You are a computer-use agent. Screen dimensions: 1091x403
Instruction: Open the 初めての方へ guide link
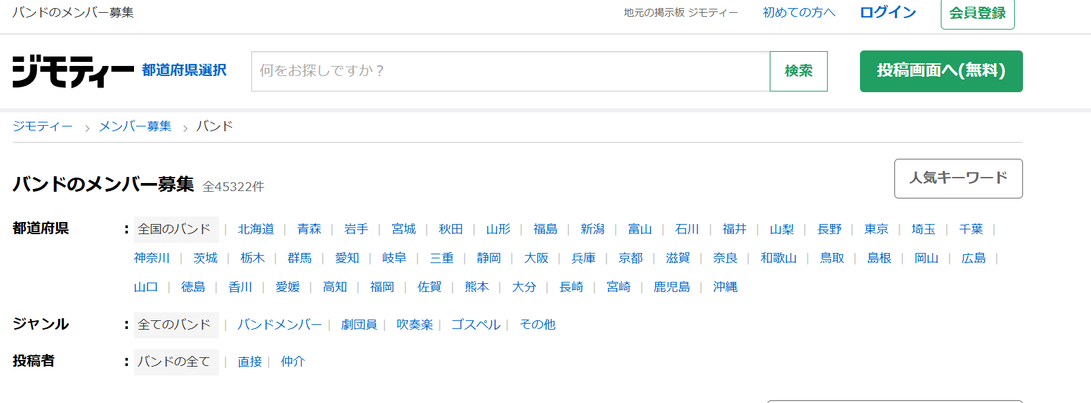point(799,13)
